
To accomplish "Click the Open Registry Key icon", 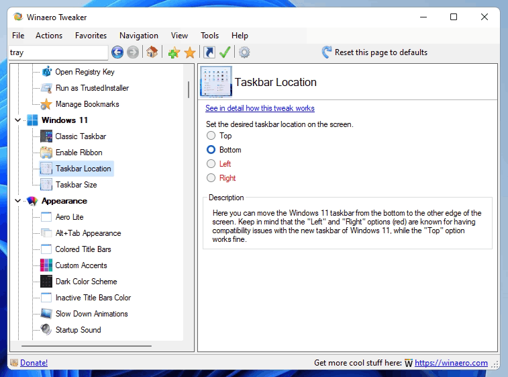I will 47,72.
